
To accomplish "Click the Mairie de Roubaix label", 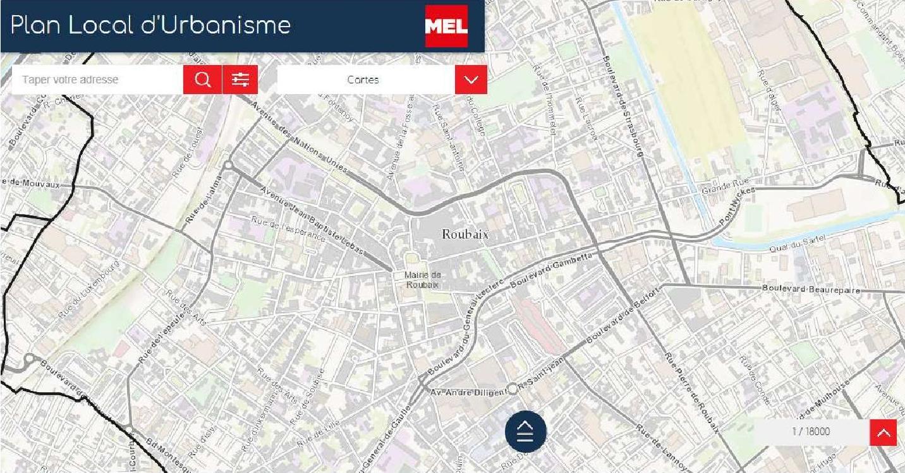I will coord(423,280).
